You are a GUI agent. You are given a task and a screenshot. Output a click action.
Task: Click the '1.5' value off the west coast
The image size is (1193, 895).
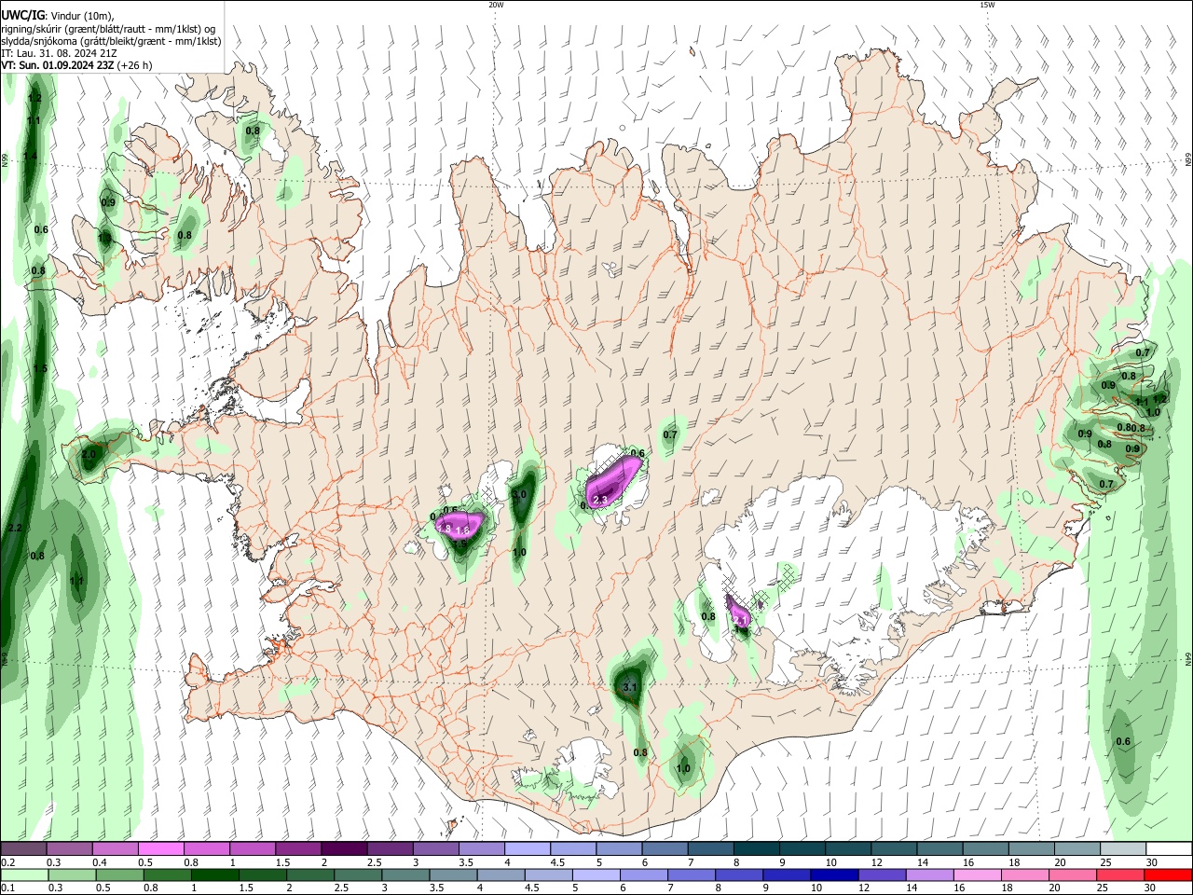[40, 369]
